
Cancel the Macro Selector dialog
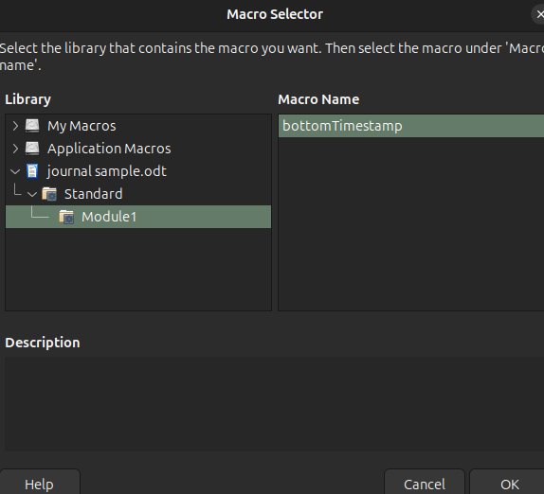[x=425, y=484]
